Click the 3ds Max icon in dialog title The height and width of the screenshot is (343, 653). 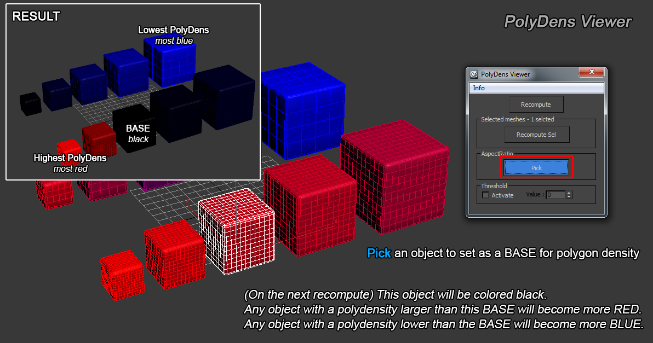click(x=474, y=74)
